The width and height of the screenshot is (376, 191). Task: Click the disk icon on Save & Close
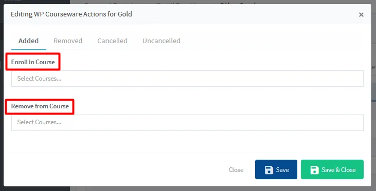tap(314, 170)
